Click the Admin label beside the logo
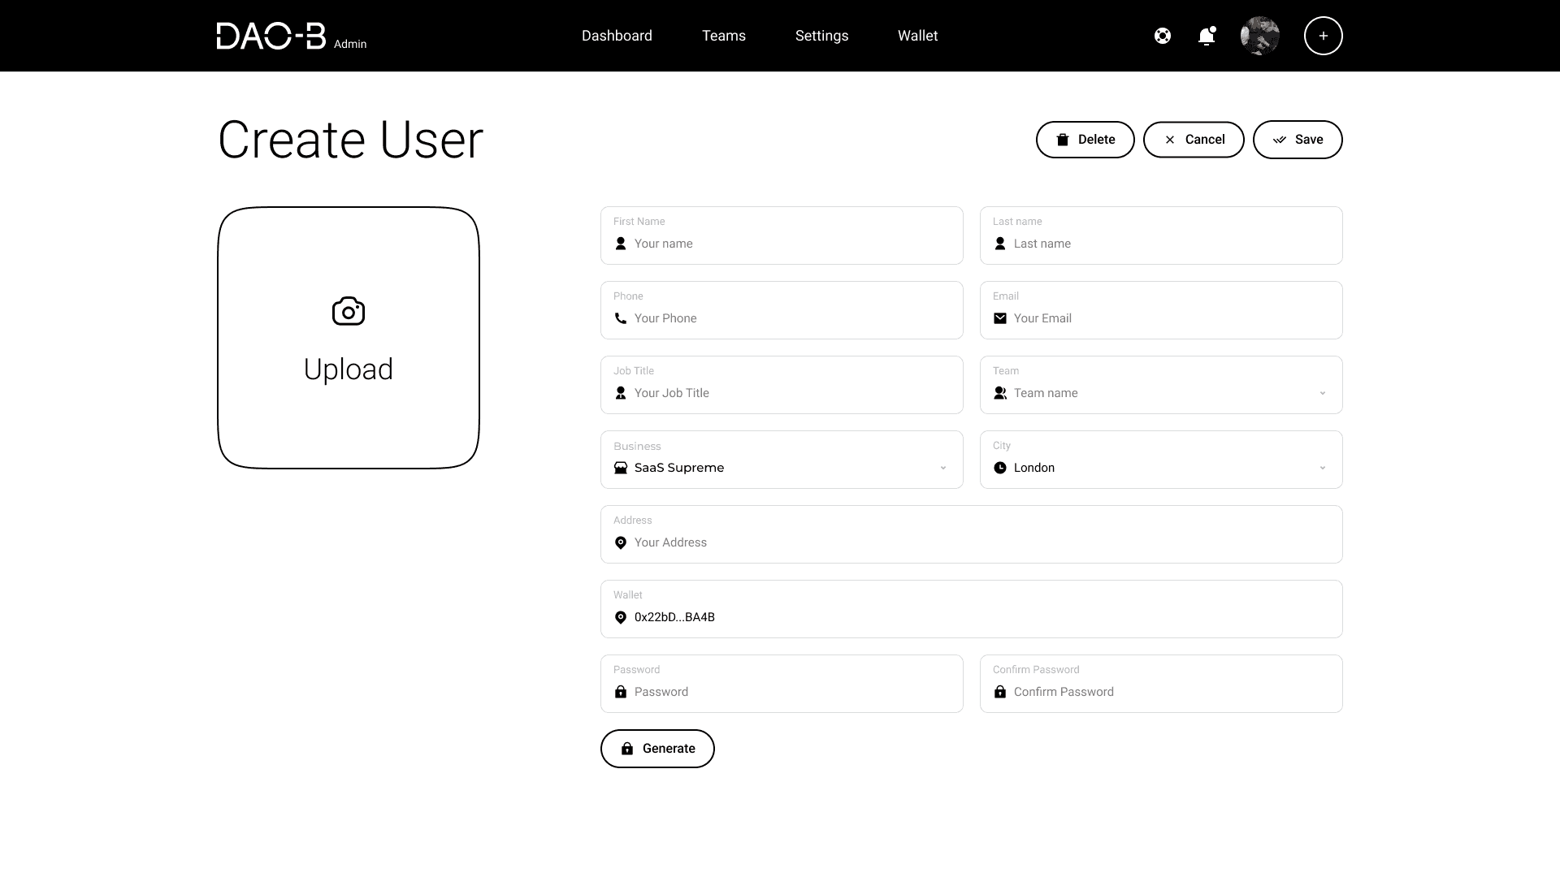1560x877 pixels. tap(350, 44)
